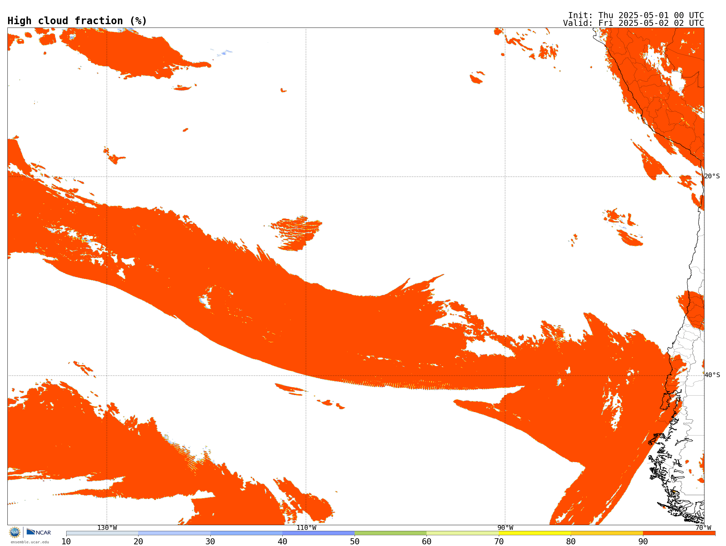Image resolution: width=726 pixels, height=546 pixels.
Task: Click the 70°W longitude label
Action: pyautogui.click(x=703, y=528)
